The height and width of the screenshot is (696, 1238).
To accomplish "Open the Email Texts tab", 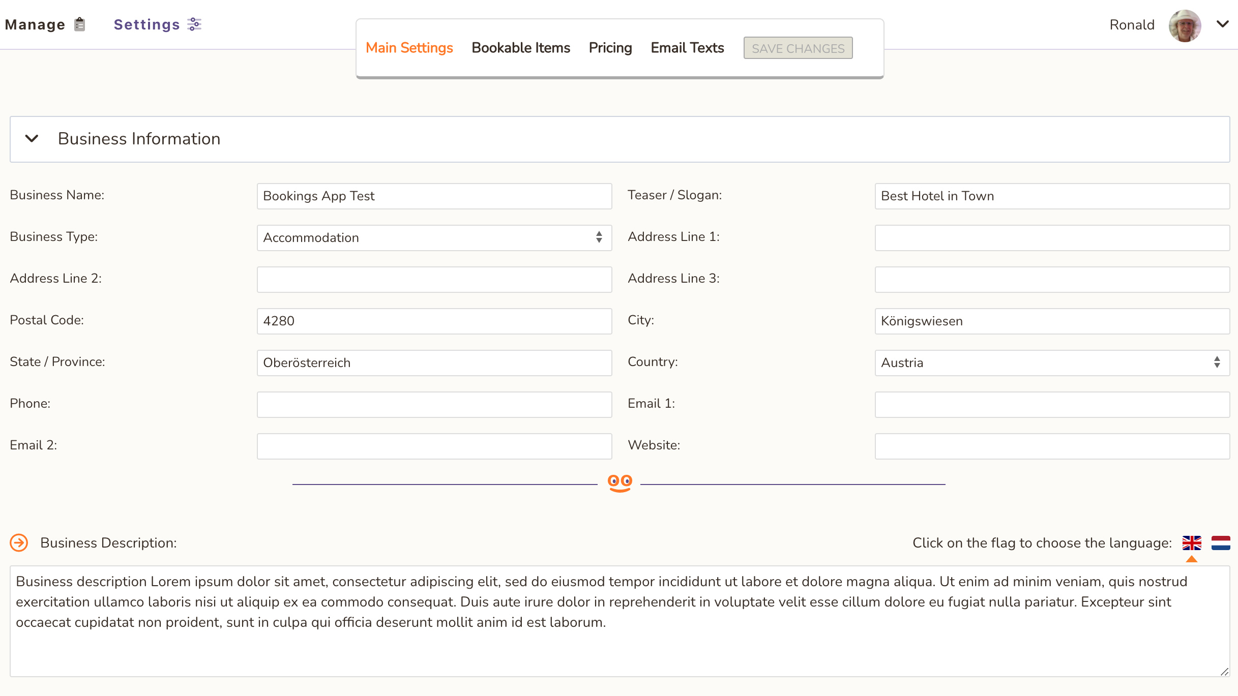I will click(x=687, y=48).
